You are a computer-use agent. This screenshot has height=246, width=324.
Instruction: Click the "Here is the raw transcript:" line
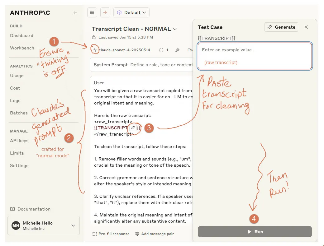[x=123, y=115]
